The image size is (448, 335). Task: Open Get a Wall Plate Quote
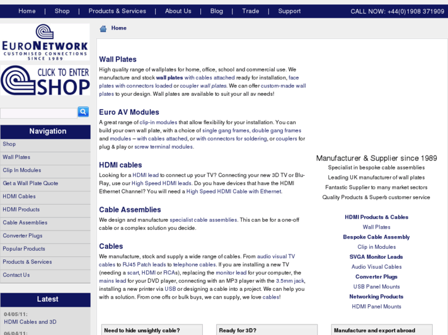click(45, 184)
